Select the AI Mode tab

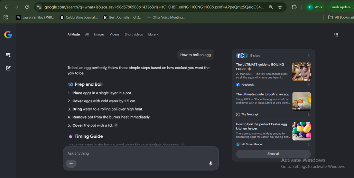tap(74, 34)
